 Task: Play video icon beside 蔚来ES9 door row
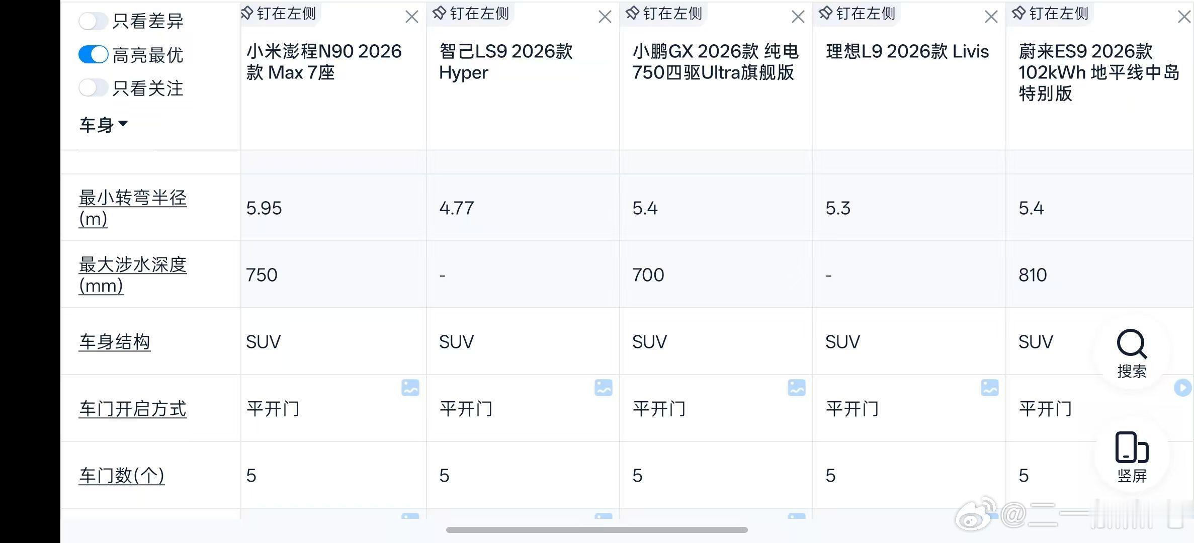click(1183, 388)
